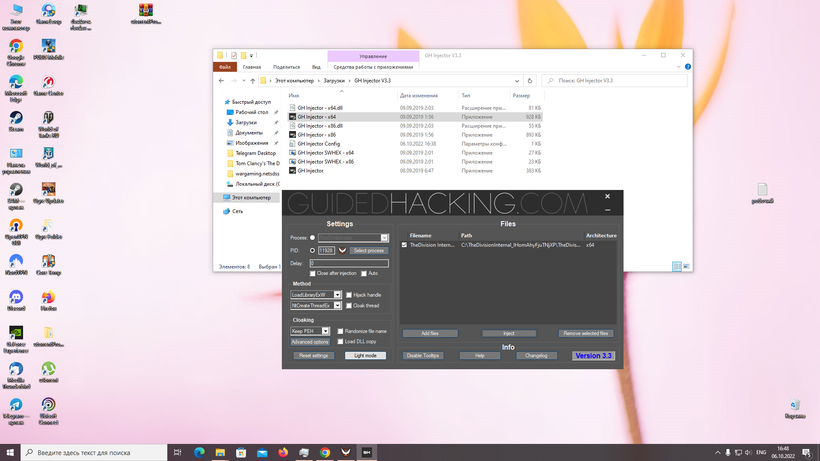Open World of Tanks RU shortcut
This screenshot has height=461, width=820.
tap(49, 124)
